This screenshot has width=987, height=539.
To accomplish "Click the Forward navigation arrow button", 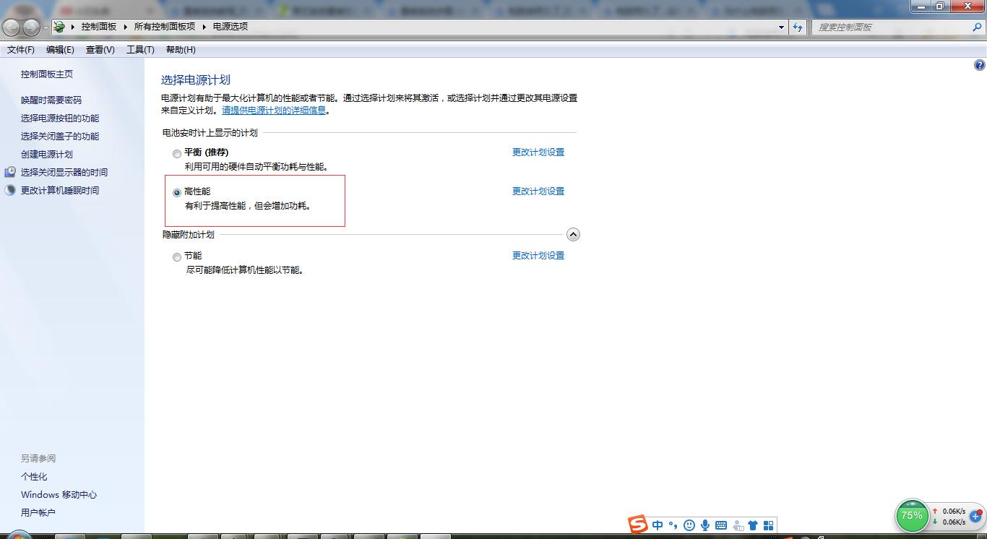I will [32, 27].
